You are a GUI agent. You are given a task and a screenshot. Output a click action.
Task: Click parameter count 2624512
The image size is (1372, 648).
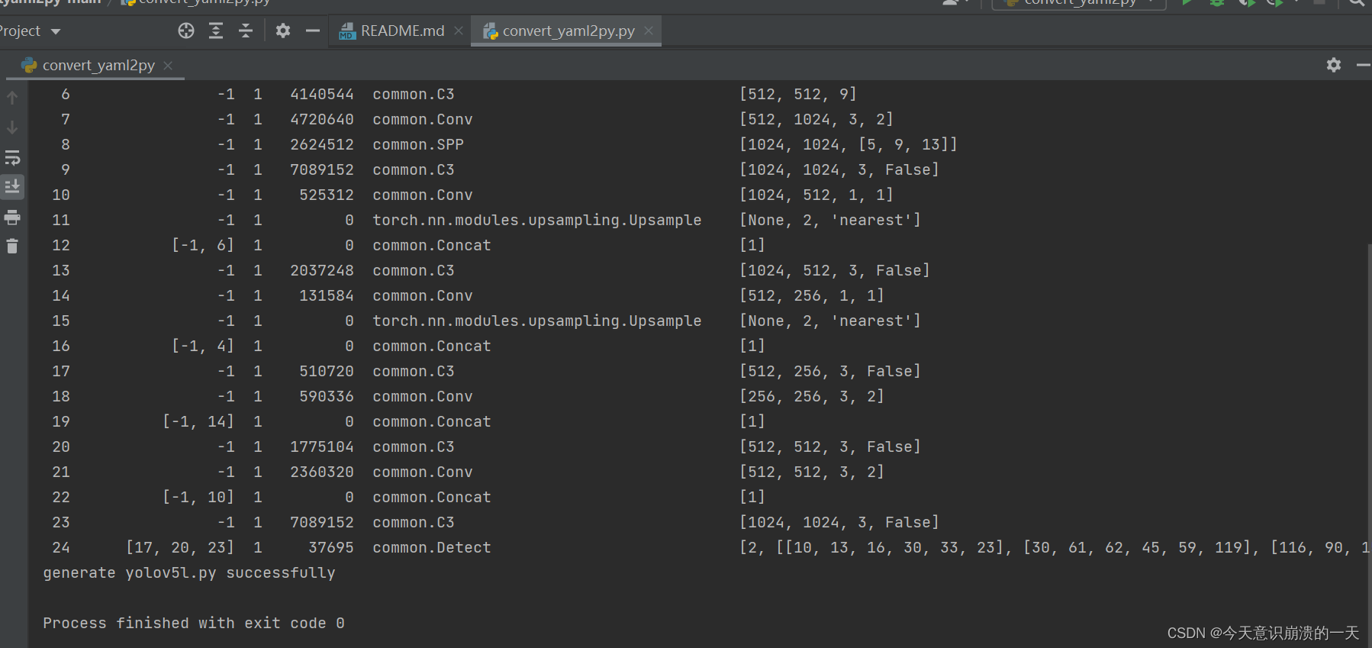tap(322, 144)
